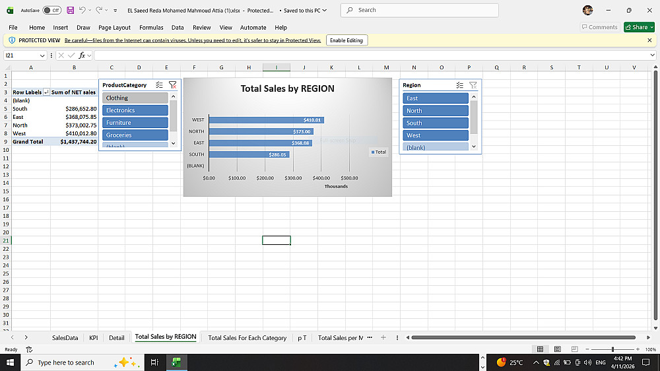This screenshot has height=371, width=660.
Task: Add a new sheet with plus icon
Action: pos(383,337)
